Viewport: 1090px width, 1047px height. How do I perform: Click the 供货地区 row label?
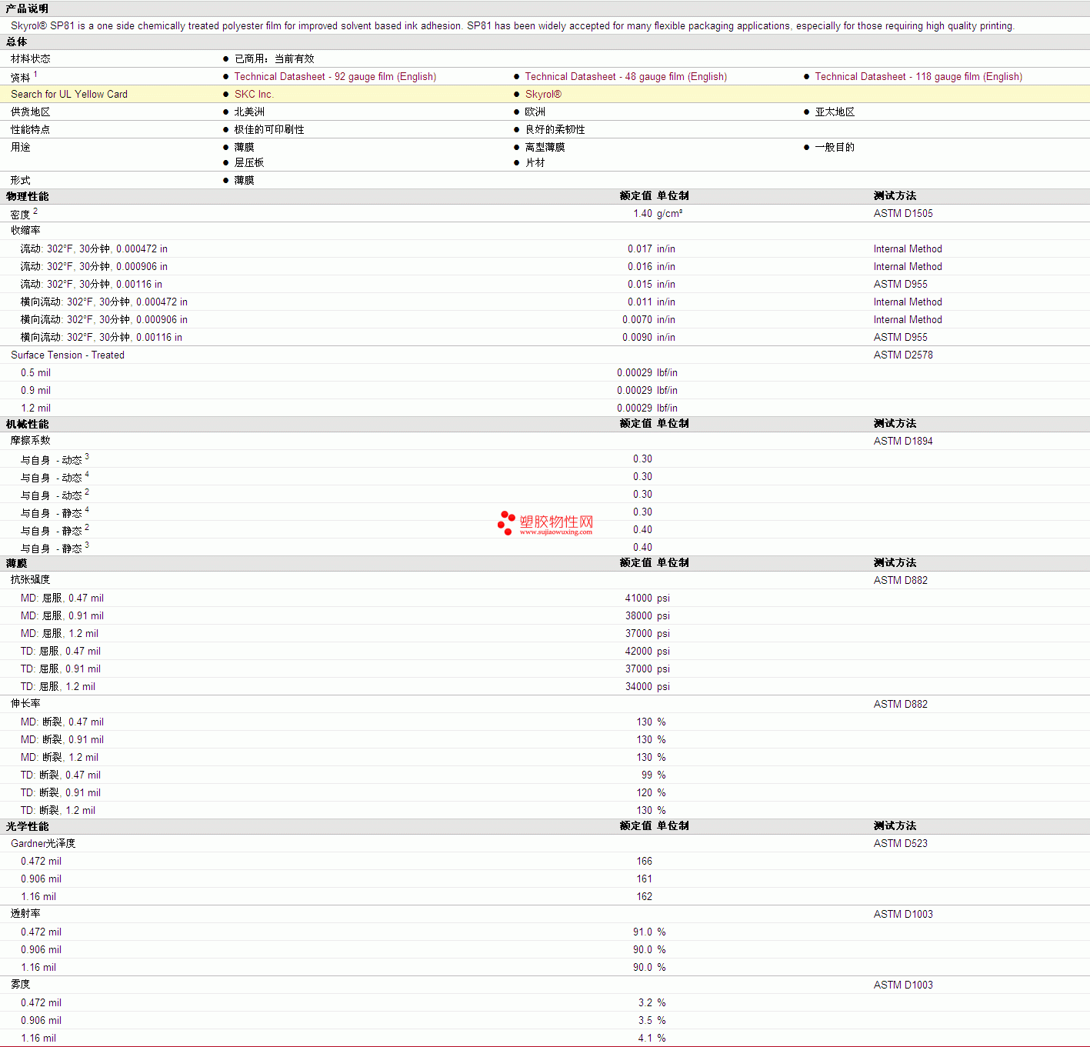click(31, 112)
